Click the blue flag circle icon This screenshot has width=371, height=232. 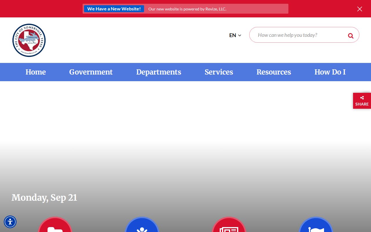click(x=316, y=224)
